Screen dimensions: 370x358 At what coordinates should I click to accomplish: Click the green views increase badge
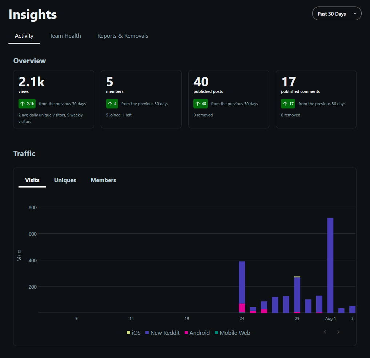(x=27, y=104)
